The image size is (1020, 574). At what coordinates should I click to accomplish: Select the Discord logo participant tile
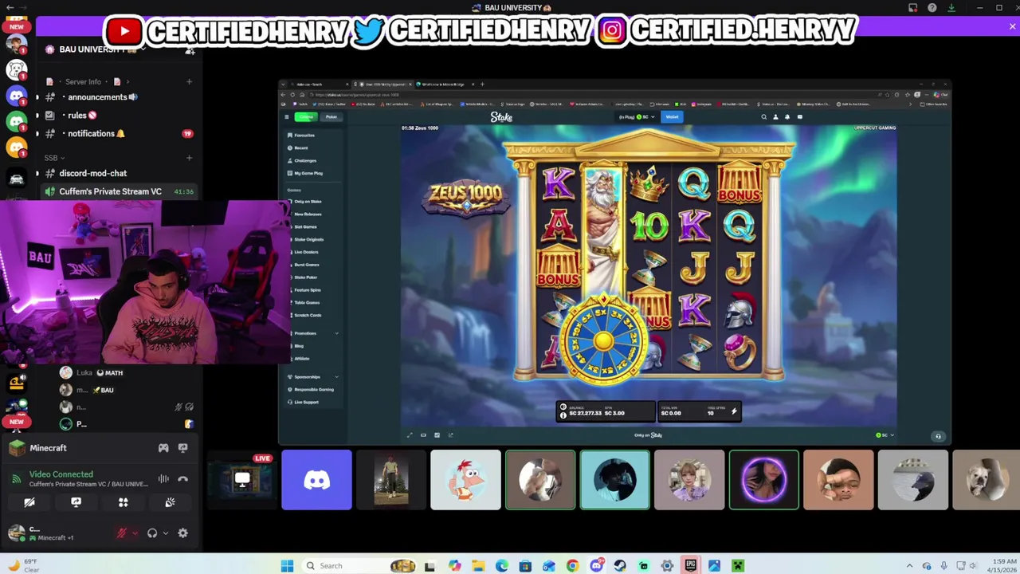pyautogui.click(x=316, y=480)
